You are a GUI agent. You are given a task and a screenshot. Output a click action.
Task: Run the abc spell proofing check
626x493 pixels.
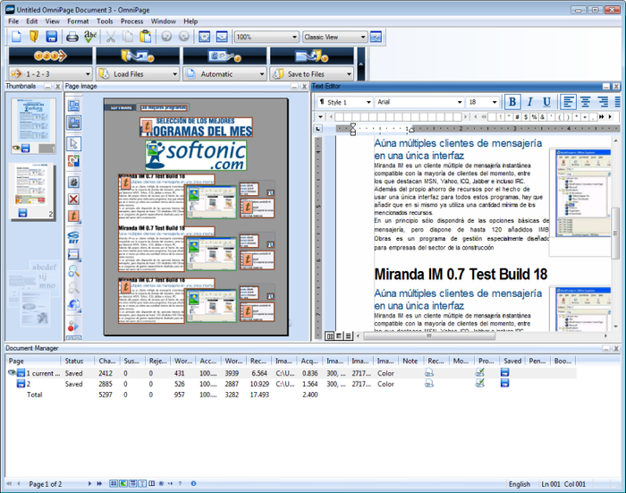[90, 37]
